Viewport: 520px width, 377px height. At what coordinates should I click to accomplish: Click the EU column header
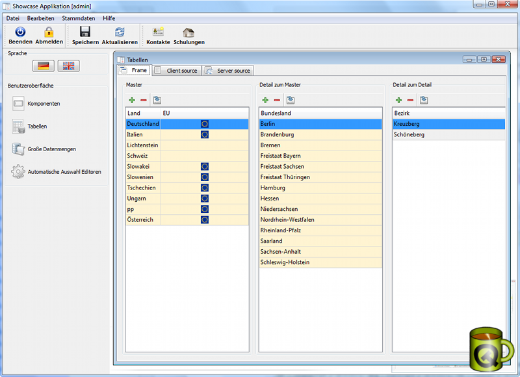point(205,113)
